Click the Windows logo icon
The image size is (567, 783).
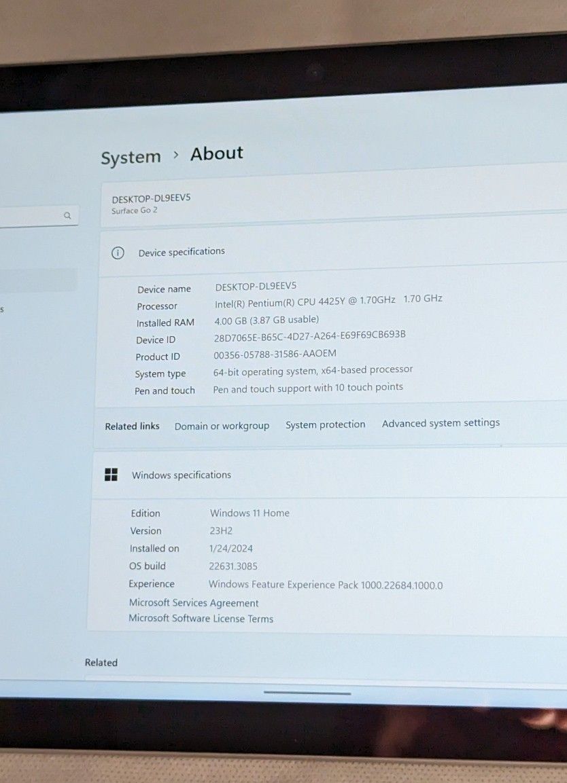pyautogui.click(x=111, y=475)
